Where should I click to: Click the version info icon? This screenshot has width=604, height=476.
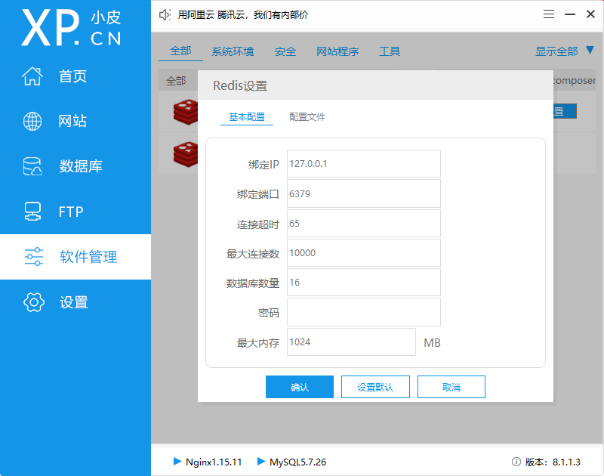click(516, 462)
